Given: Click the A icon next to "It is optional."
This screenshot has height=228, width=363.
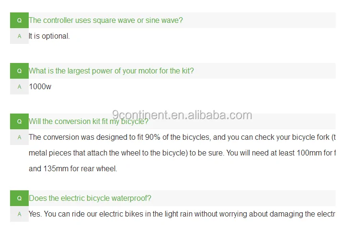Looking at the screenshot, I should 19,36.
